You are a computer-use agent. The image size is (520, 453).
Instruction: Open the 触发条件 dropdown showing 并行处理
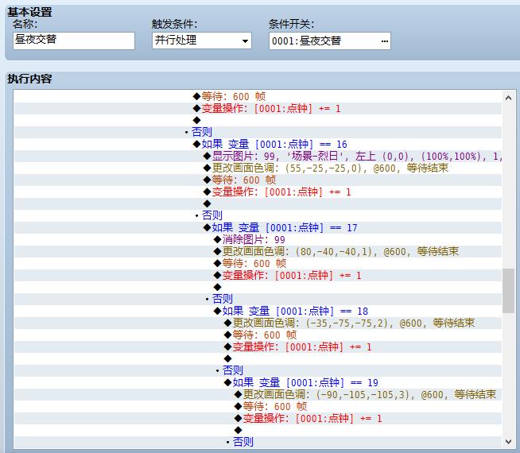(202, 41)
